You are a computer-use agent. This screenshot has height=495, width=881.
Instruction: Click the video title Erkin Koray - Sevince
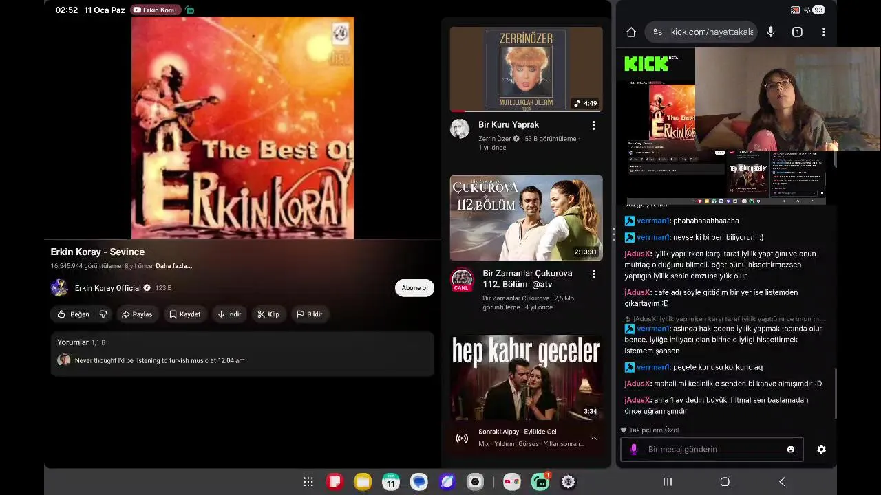click(98, 252)
